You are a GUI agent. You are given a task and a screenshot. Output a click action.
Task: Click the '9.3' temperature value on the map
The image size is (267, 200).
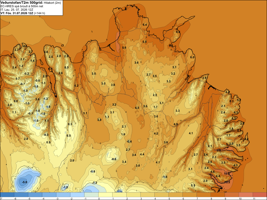[x=219, y=150]
